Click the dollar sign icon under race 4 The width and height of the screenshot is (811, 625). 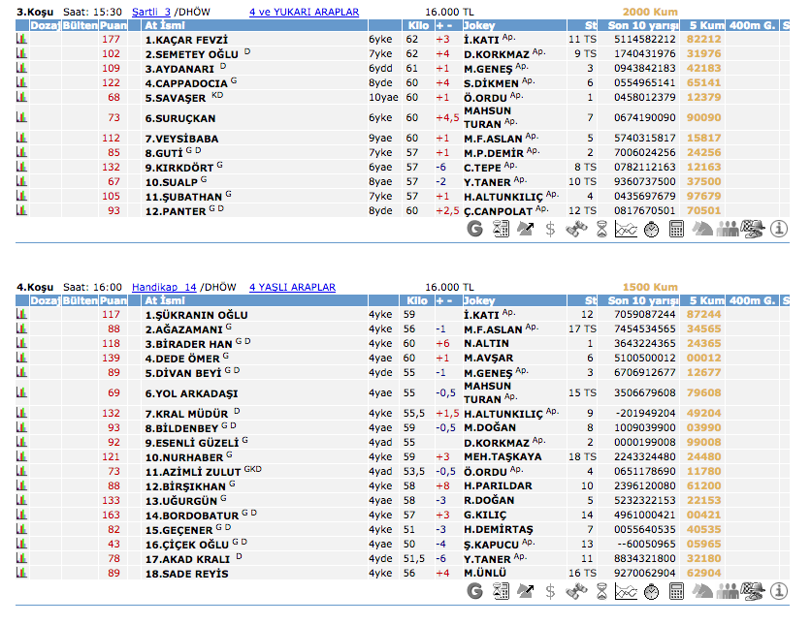tap(550, 591)
